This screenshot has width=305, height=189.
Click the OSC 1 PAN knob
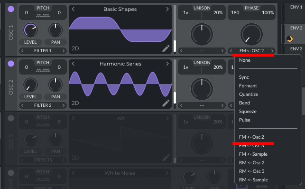55,30
